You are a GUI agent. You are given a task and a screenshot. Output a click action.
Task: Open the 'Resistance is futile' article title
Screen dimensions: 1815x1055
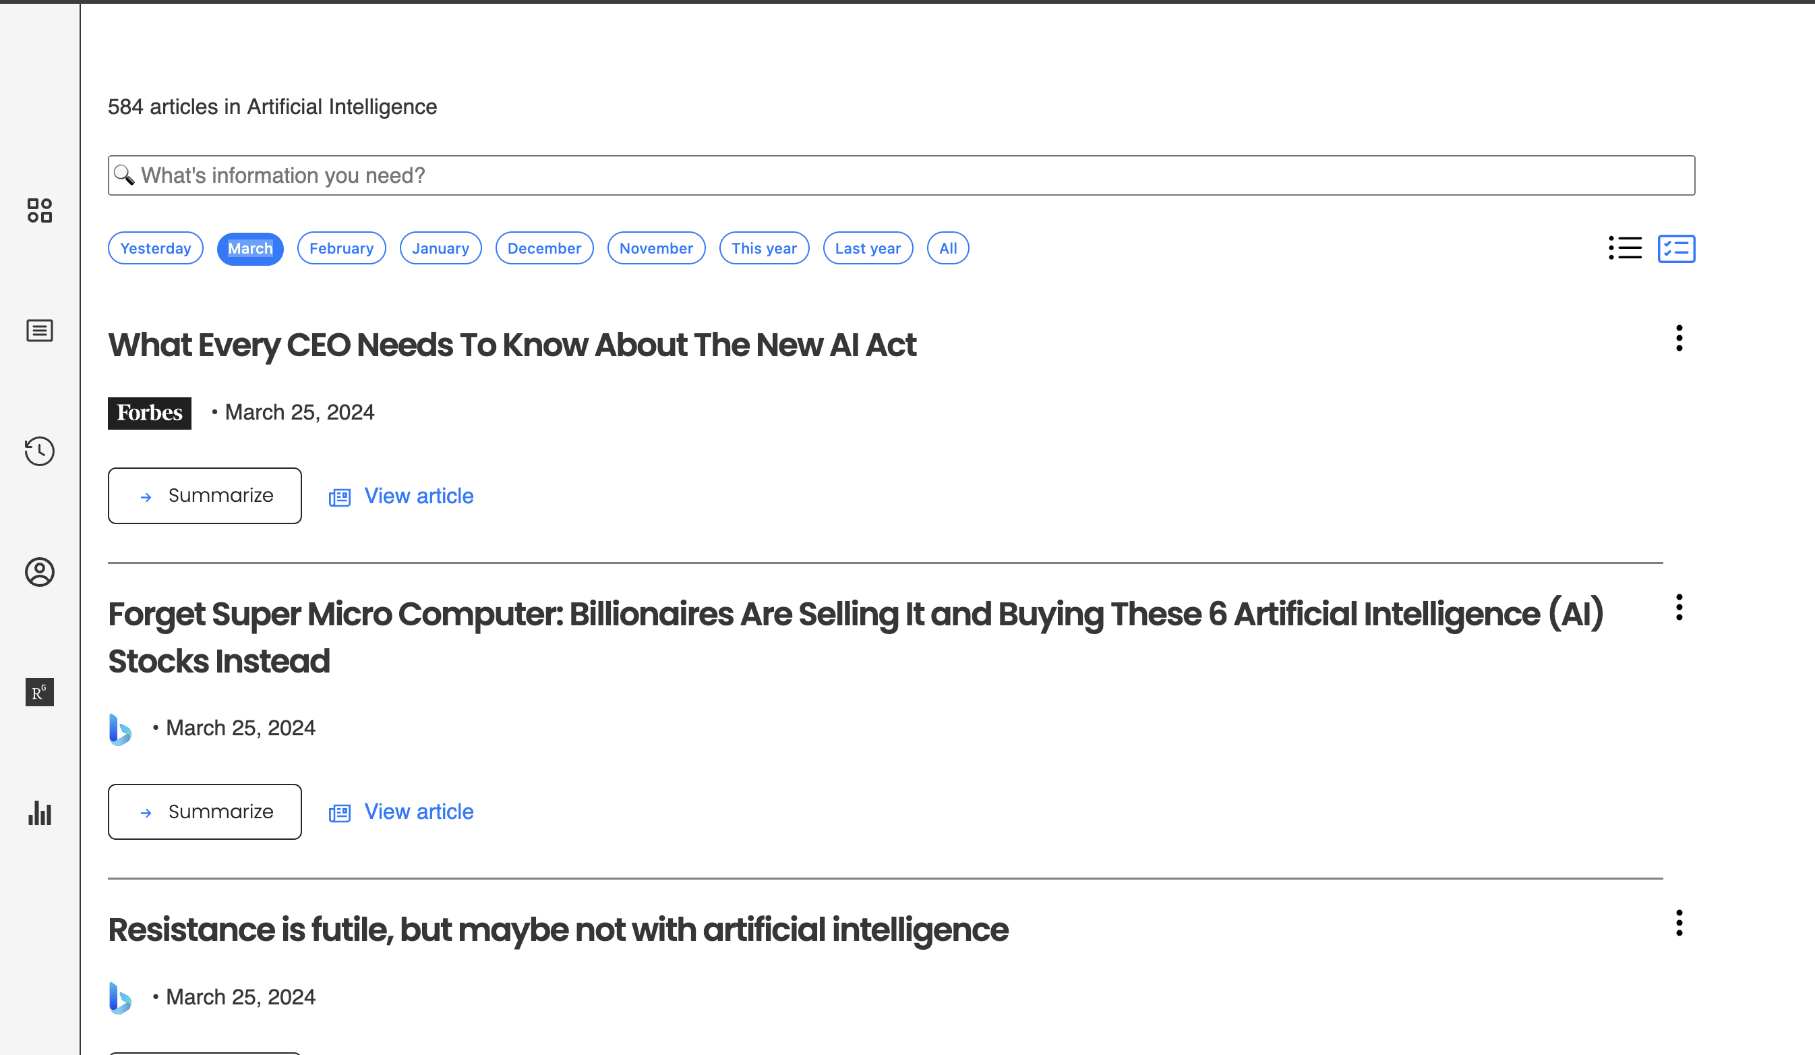[x=558, y=930]
